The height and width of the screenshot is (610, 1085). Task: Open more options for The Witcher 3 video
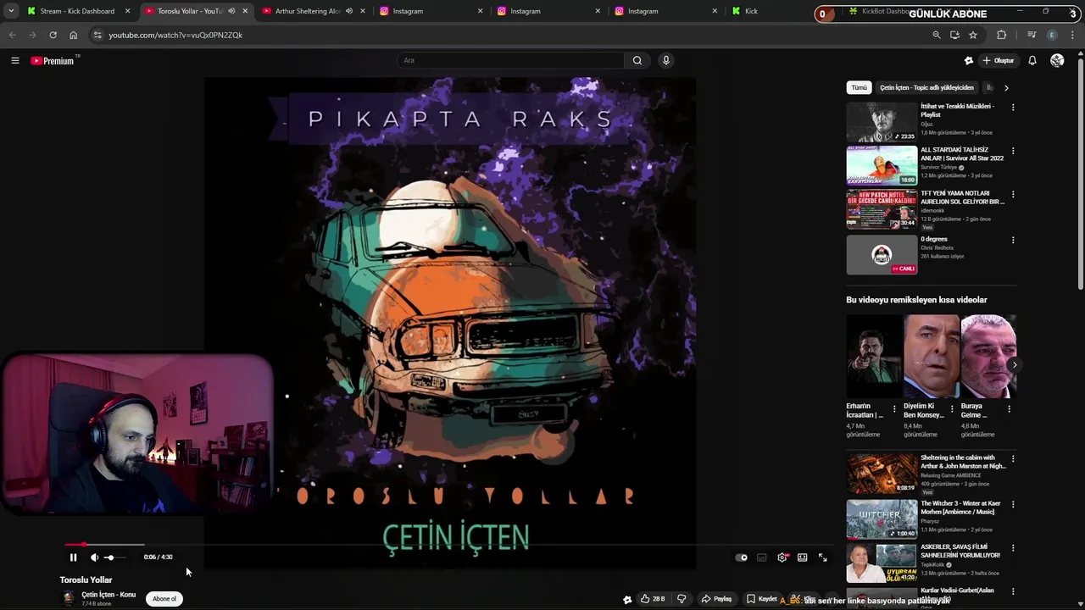[x=1012, y=504]
